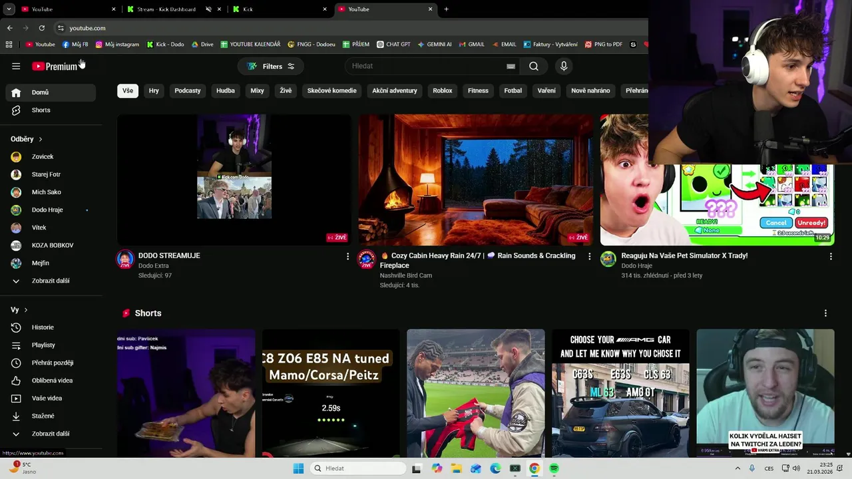Start voice search with the microphone icon

564,66
